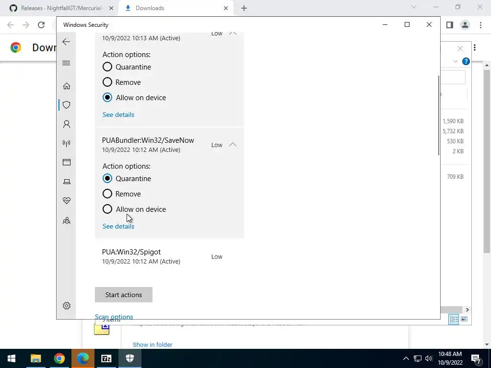Open Device security laptop icon
The height and width of the screenshot is (368, 491).
click(x=66, y=182)
